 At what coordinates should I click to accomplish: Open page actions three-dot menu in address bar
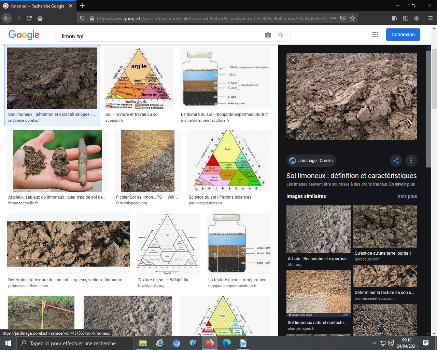[x=333, y=18]
